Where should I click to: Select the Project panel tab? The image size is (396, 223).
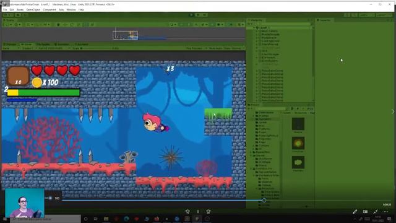pos(254,105)
